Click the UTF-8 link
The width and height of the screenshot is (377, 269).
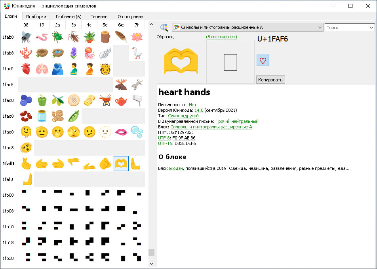164,138
